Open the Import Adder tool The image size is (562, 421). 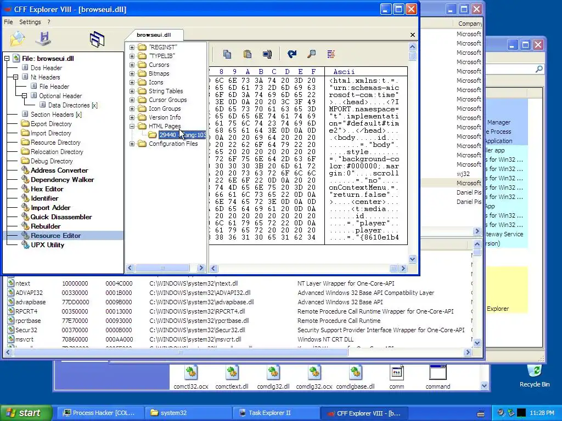50,208
